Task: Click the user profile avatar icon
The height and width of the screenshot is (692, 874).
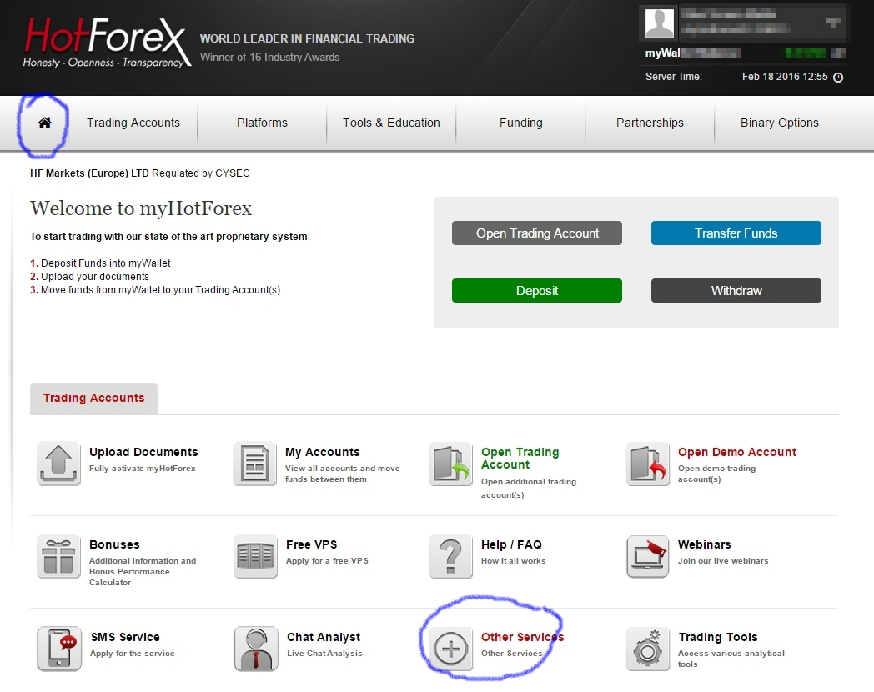Action: (660, 23)
